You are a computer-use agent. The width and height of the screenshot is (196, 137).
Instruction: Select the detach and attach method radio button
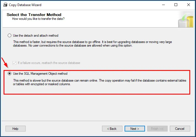(x=10, y=36)
